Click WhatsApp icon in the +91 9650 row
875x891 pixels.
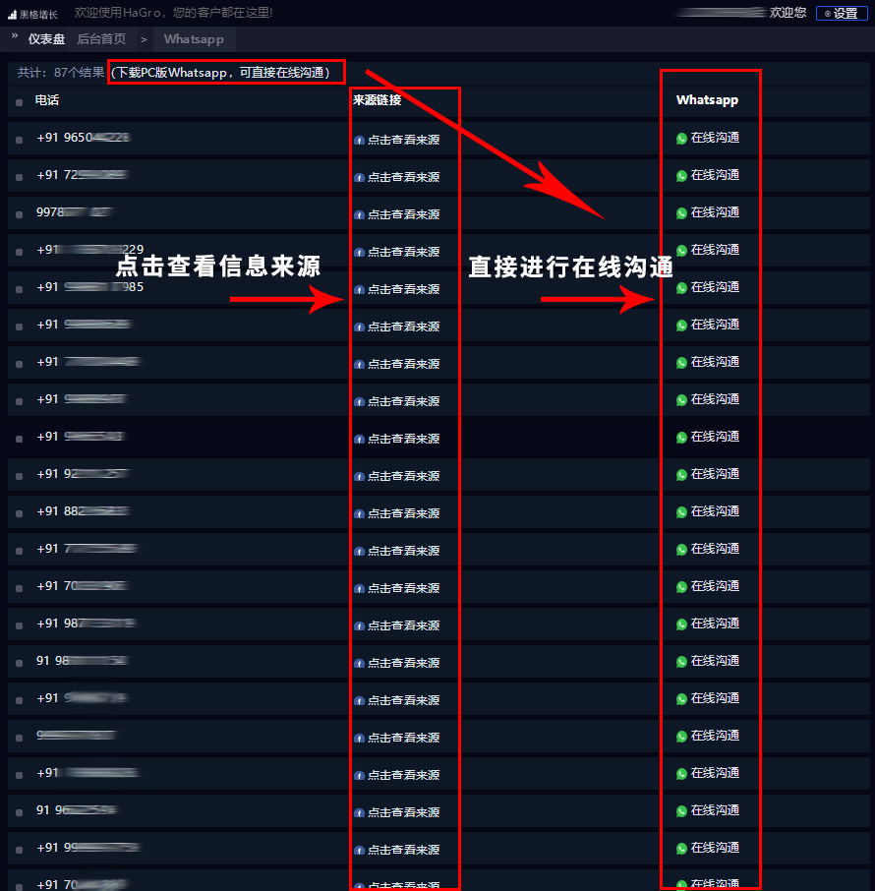[x=682, y=139]
